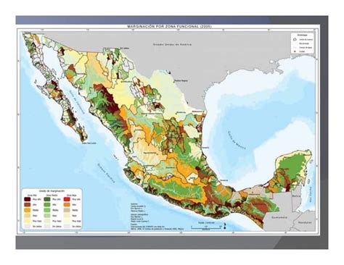Select Zona Alta 'Muy bajo' pale yellow swatch
The image size is (344, 265).
(x=28, y=221)
